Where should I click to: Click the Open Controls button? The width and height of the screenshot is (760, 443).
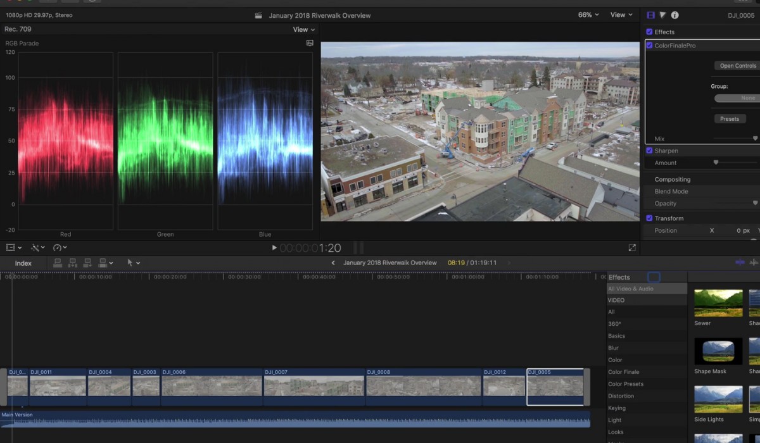(x=737, y=66)
